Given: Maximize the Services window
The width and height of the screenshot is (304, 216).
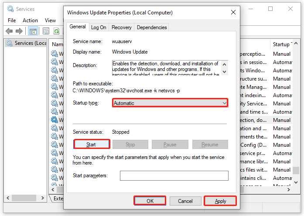Looking at the screenshot, I should pos(270,9).
